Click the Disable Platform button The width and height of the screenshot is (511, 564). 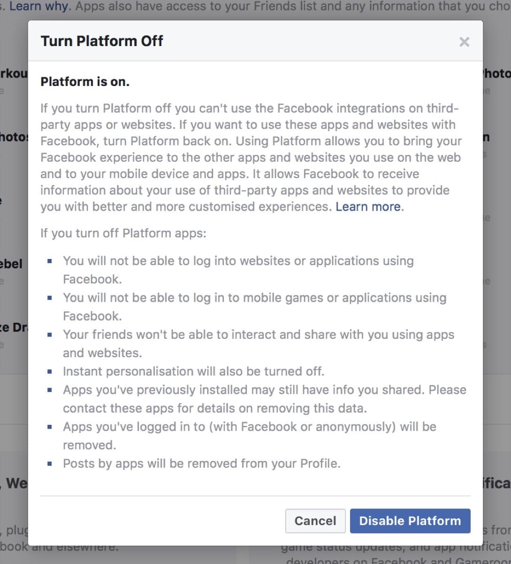tap(410, 521)
